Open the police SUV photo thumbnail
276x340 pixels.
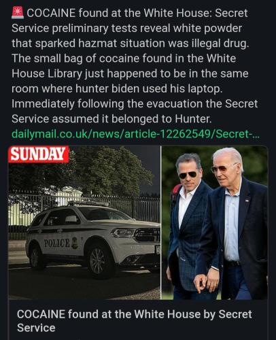[x=84, y=222]
